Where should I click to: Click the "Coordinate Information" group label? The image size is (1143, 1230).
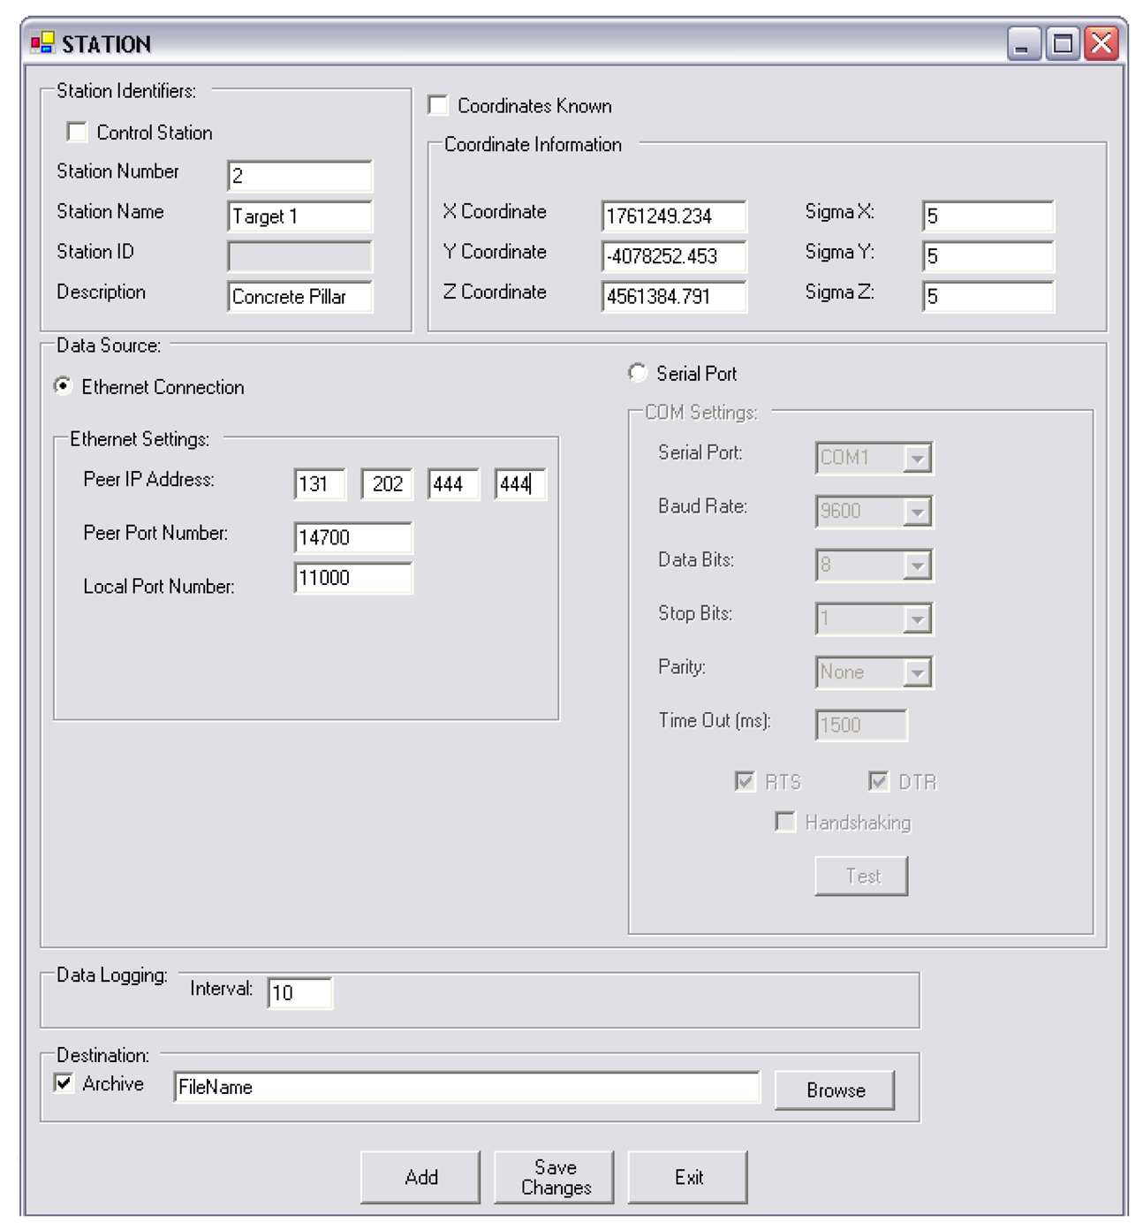533,145
